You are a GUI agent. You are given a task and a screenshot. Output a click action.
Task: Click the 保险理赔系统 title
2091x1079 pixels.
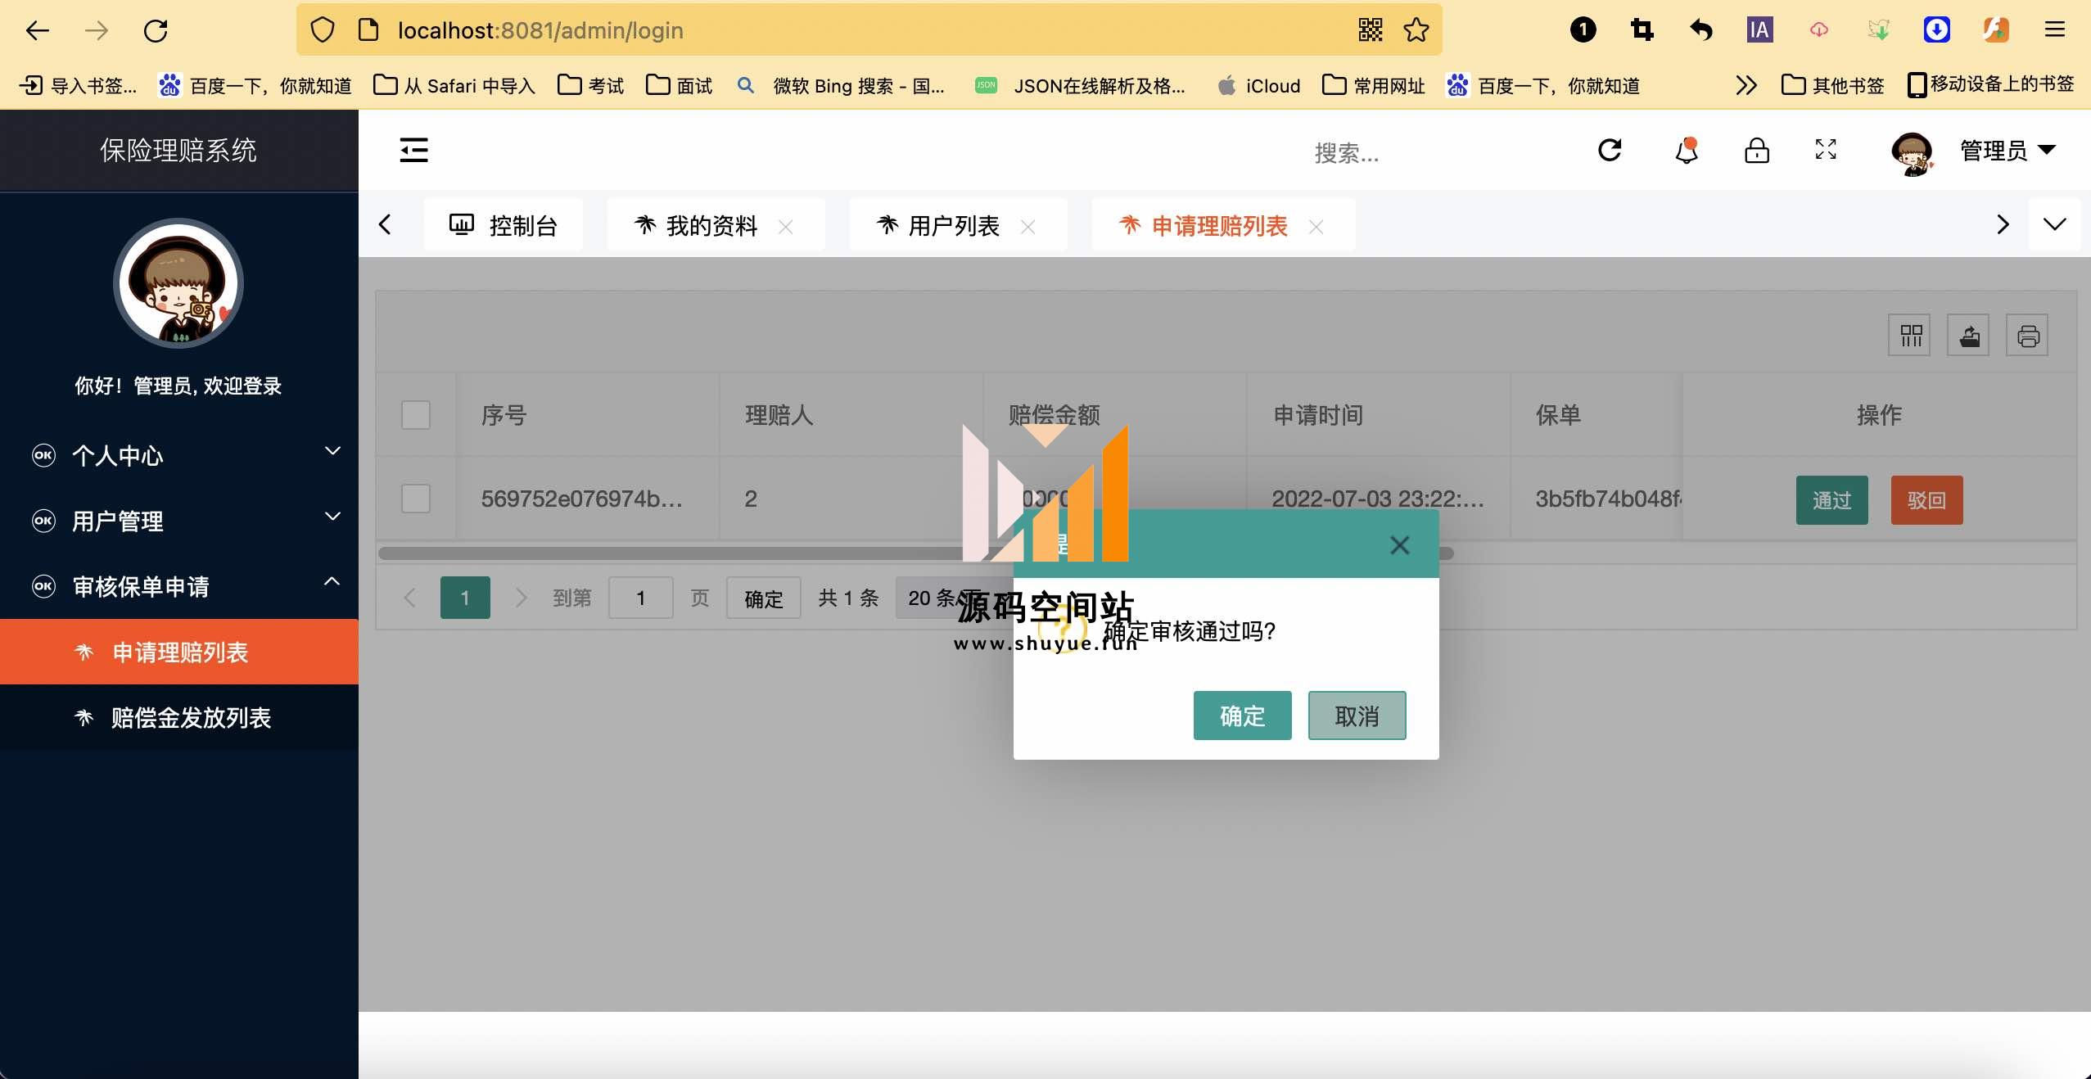(178, 150)
